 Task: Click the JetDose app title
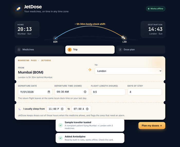pyautogui.click(x=33, y=7)
